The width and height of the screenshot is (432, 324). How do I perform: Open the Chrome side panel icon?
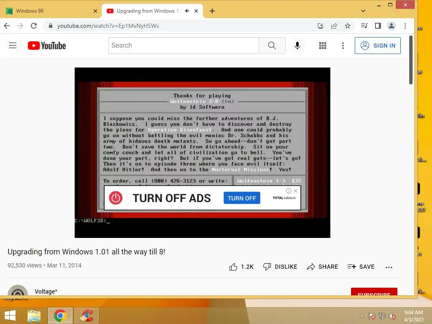coord(378,26)
